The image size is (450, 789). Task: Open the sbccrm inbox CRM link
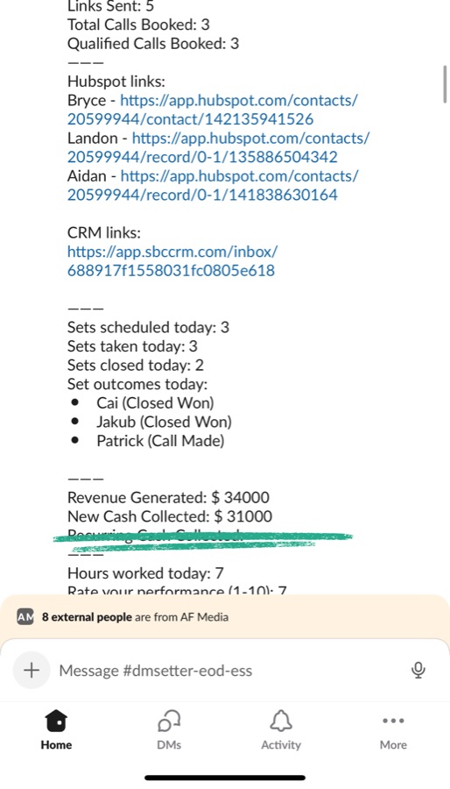(x=172, y=260)
